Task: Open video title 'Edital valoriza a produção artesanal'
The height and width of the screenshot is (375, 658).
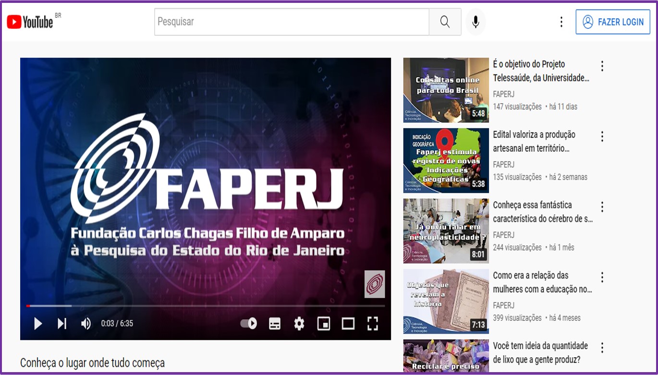Action: [x=534, y=142]
